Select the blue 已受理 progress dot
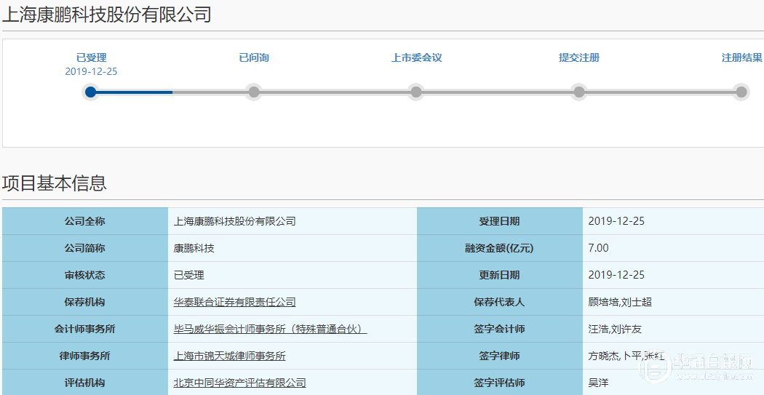This screenshot has height=395, width=764. click(90, 92)
